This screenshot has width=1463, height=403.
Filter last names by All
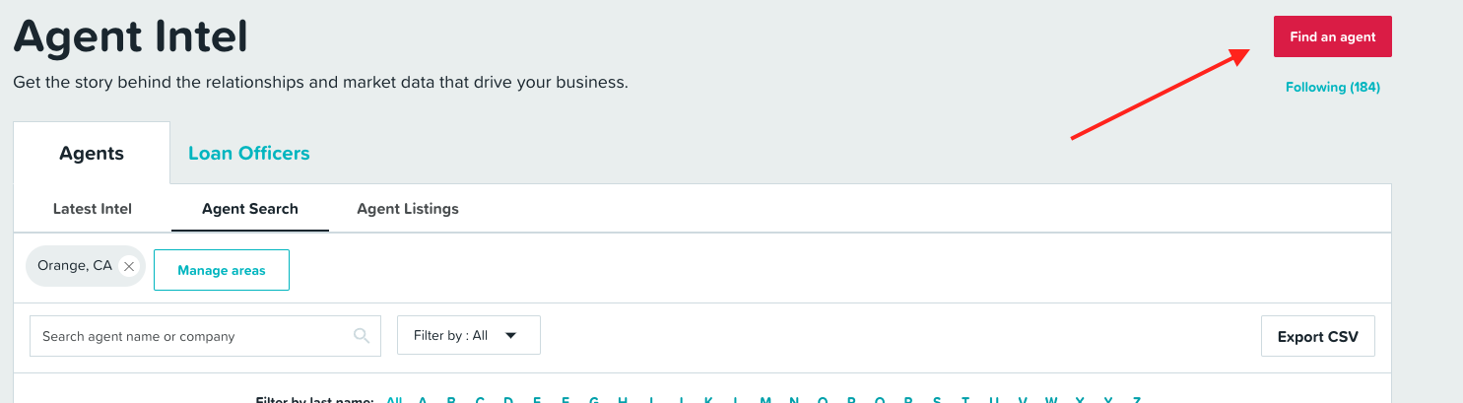pos(394,400)
